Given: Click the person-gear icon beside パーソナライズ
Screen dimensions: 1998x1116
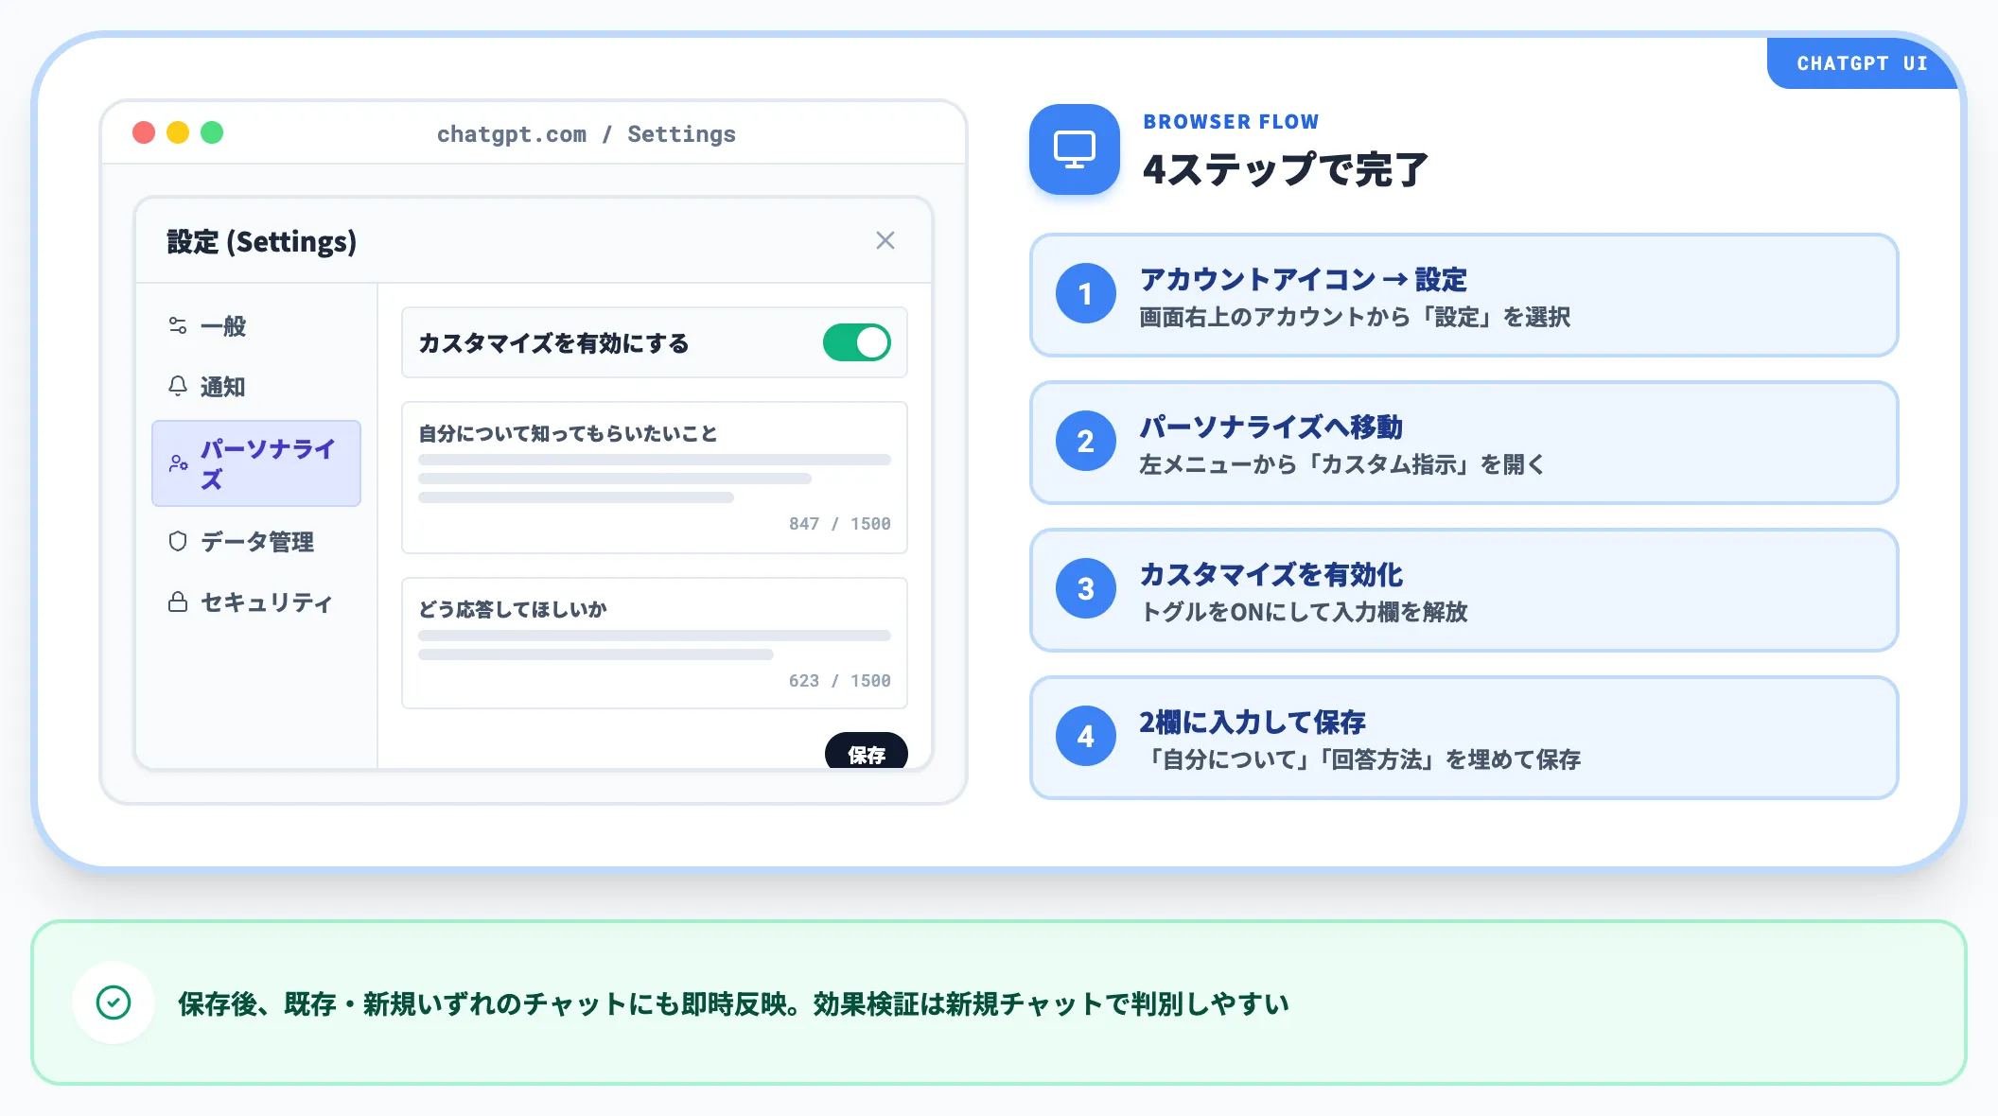Looking at the screenshot, I should coord(178,463).
